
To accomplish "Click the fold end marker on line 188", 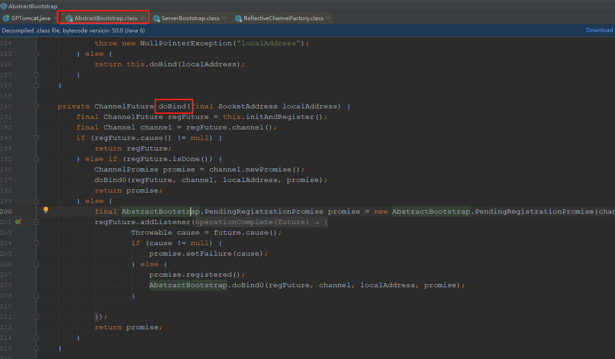I will click(x=36, y=86).
